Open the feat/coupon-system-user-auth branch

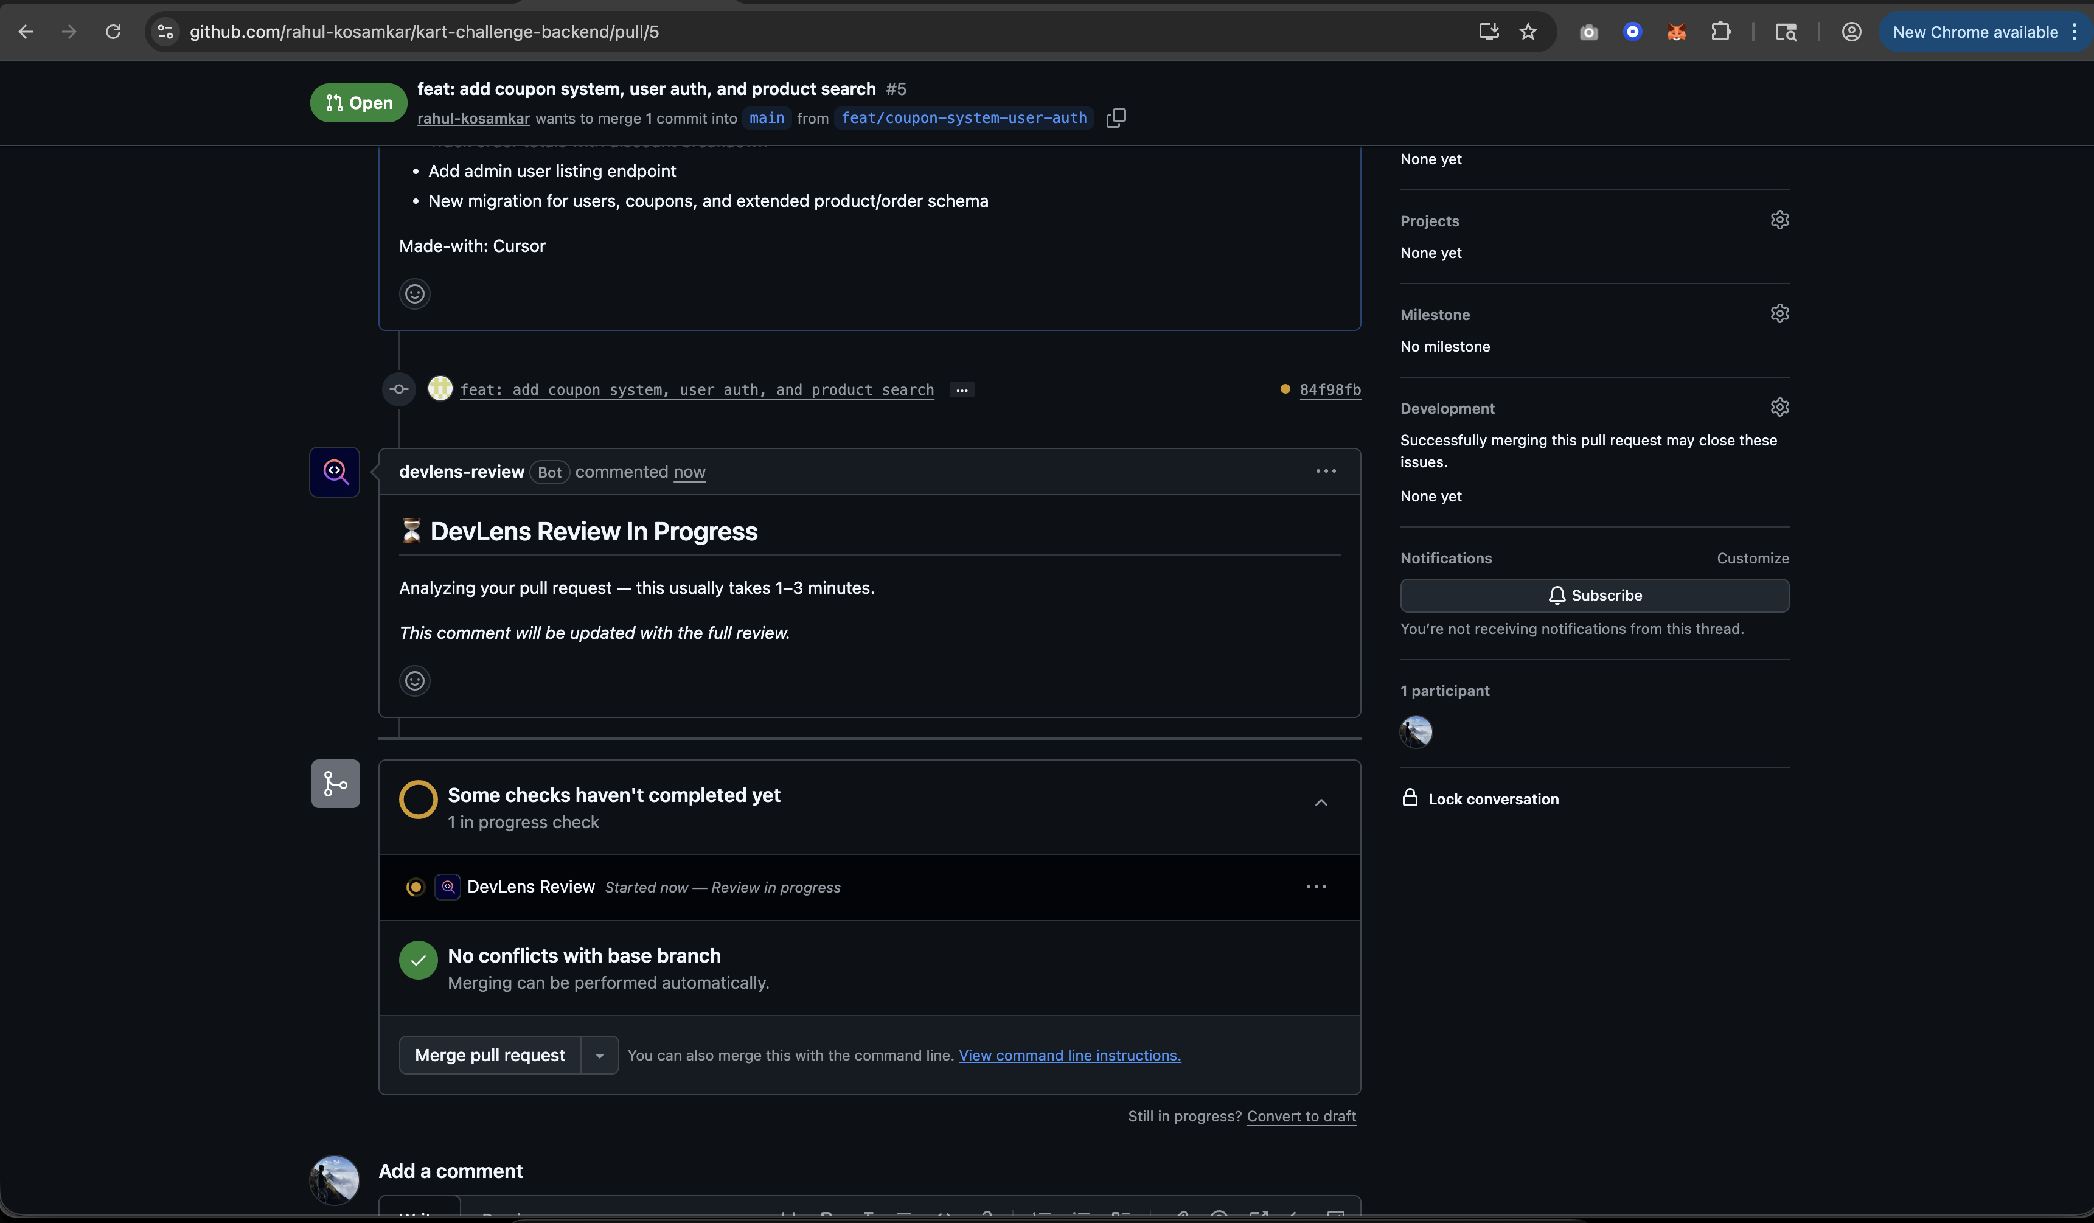[x=964, y=118]
